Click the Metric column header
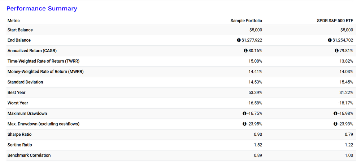The width and height of the screenshot is (361, 167). [14, 21]
